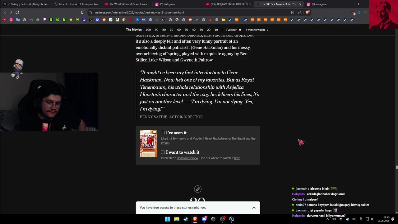Open reader mode icon in address bar
This screenshot has width=398, height=224.
pos(293,12)
